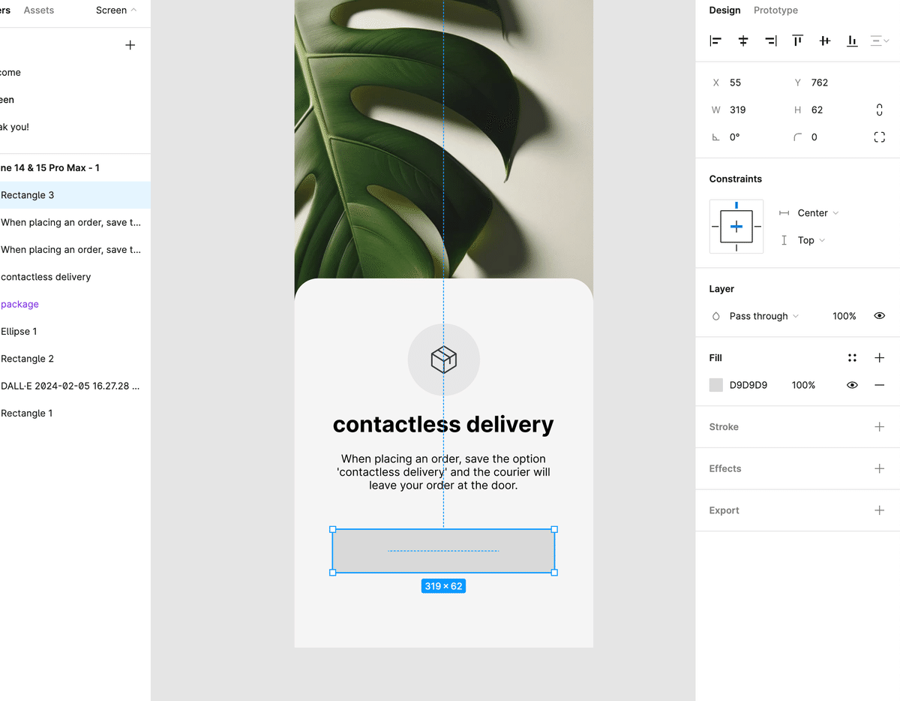Add a stroke
This screenshot has width=900, height=701.
pyautogui.click(x=880, y=427)
